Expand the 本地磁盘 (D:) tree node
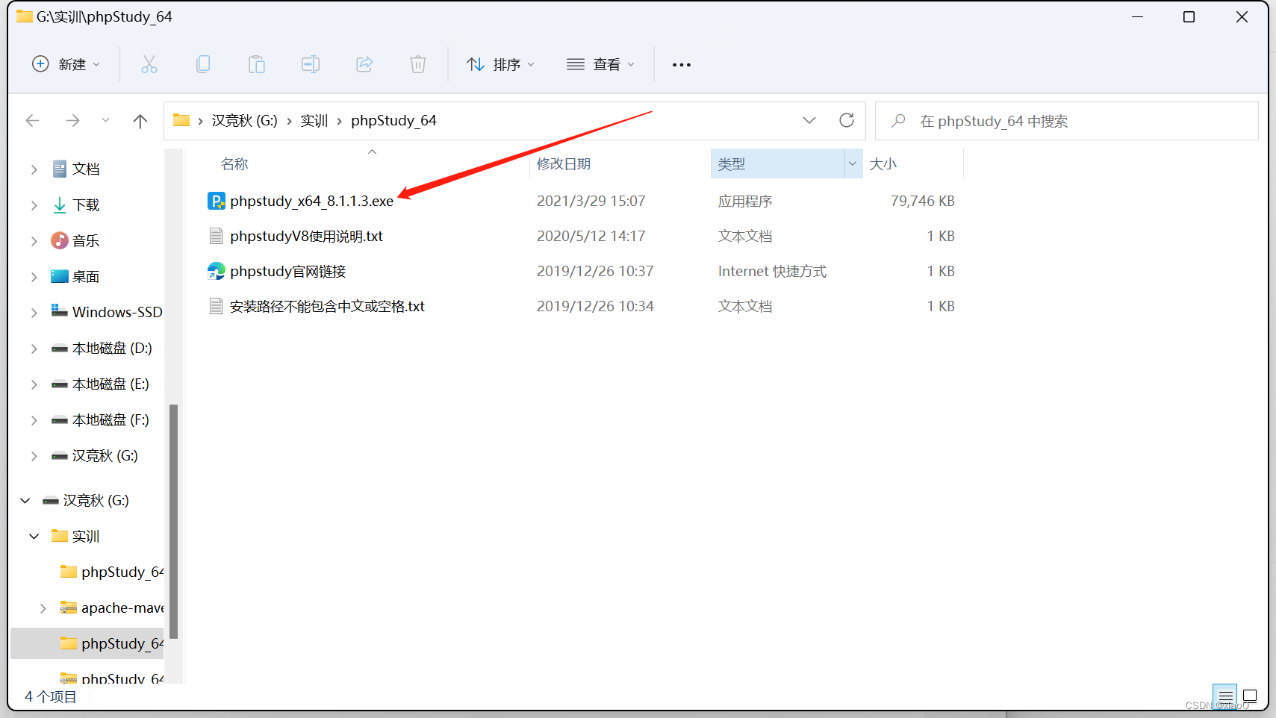Screen dimensions: 1276x718 click(34, 349)
